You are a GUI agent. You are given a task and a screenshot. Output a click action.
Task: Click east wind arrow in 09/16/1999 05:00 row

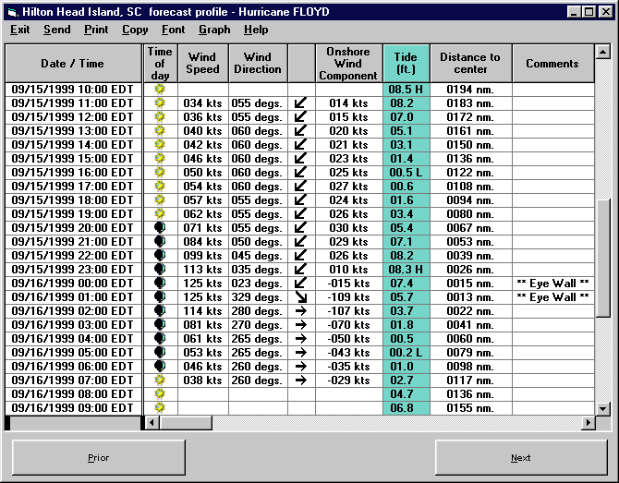pos(301,353)
